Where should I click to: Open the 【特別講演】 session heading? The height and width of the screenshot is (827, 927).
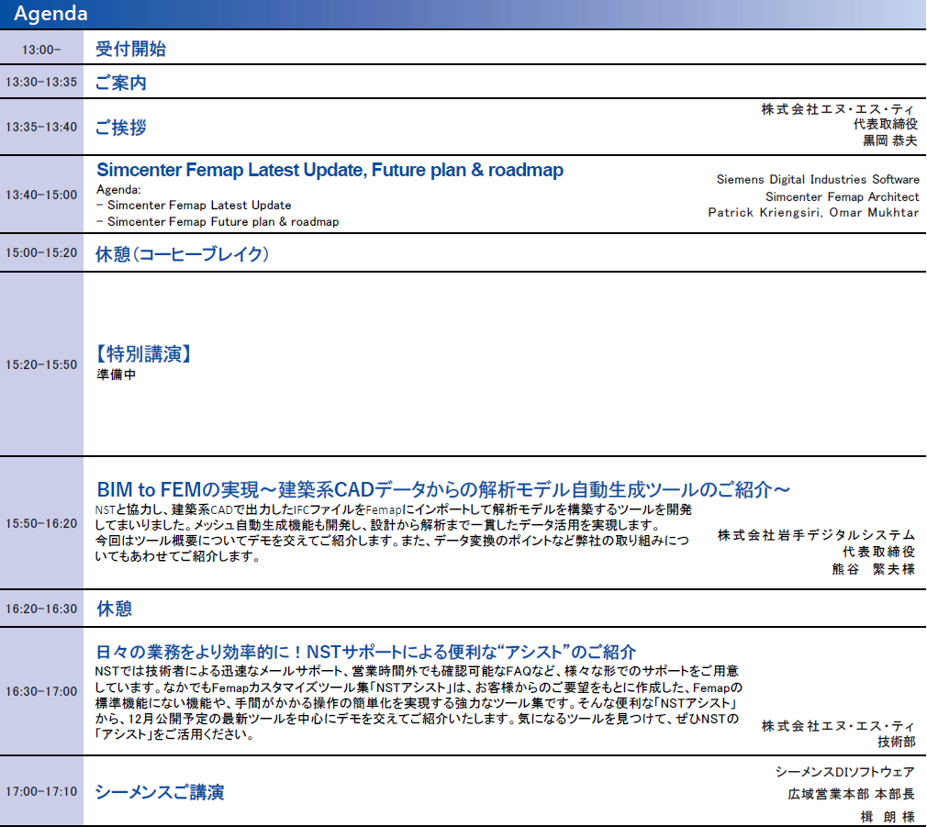tap(144, 354)
